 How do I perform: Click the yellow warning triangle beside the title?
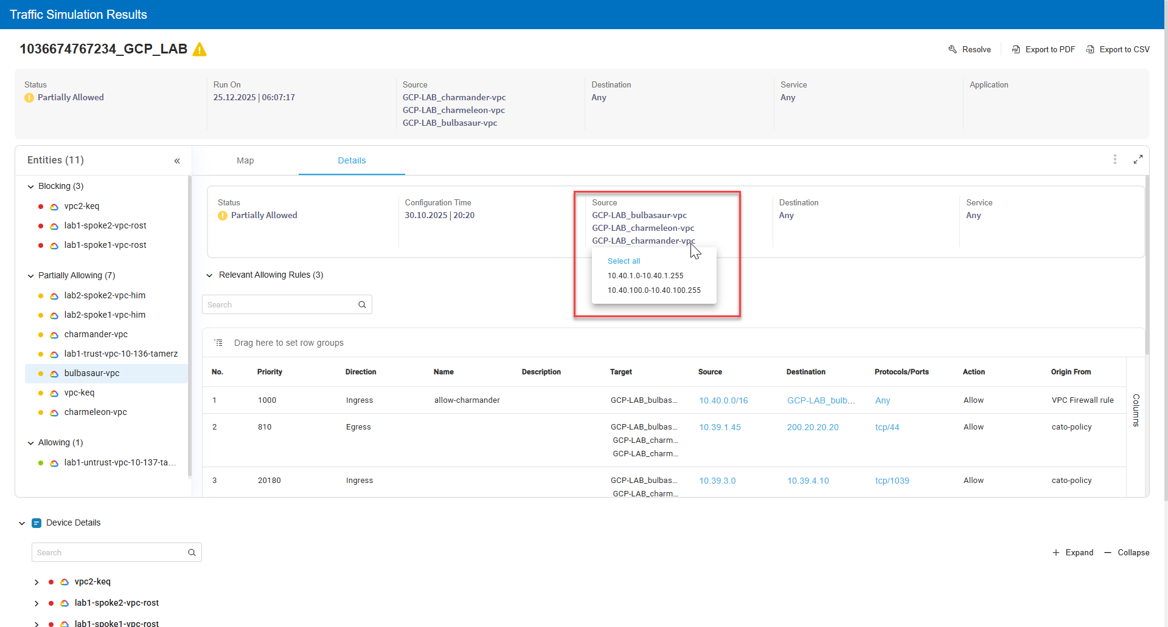[200, 49]
